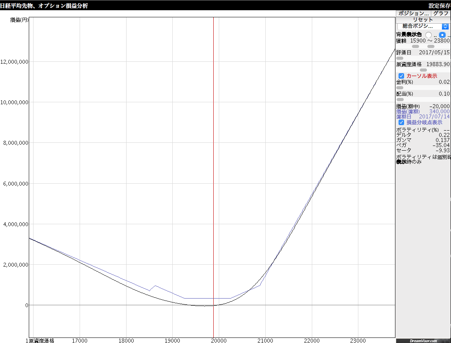This screenshot has height=343, width=451.
Task: Click the 配当(%) slider handle
Action: pos(400,100)
